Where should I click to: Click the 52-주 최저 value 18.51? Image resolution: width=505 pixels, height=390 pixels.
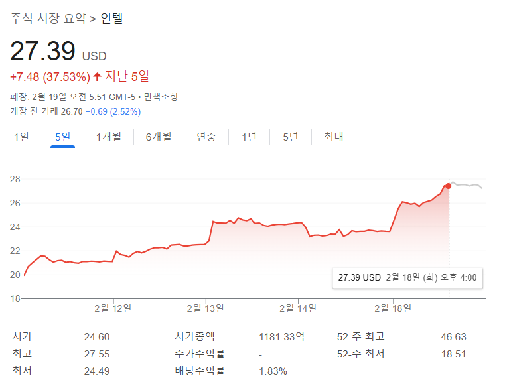tap(453, 354)
